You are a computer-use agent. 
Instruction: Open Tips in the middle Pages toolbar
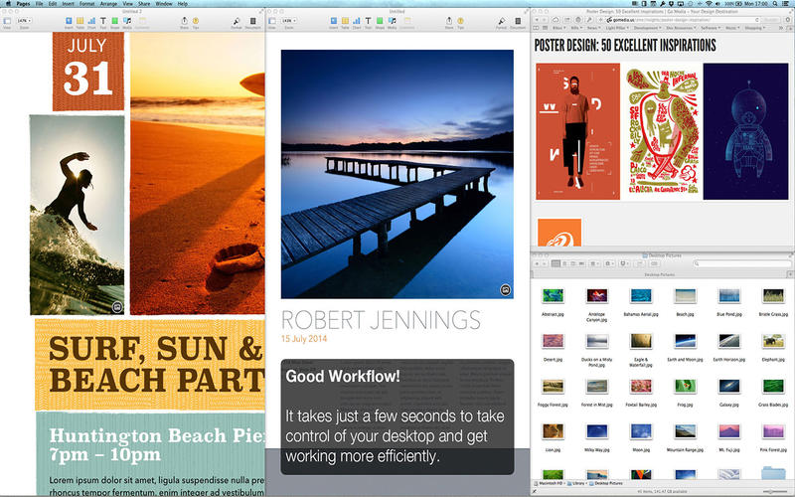click(460, 21)
